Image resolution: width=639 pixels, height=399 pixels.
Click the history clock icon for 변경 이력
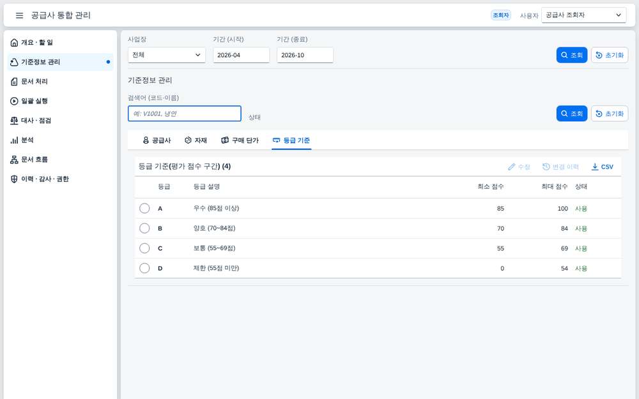[546, 167]
